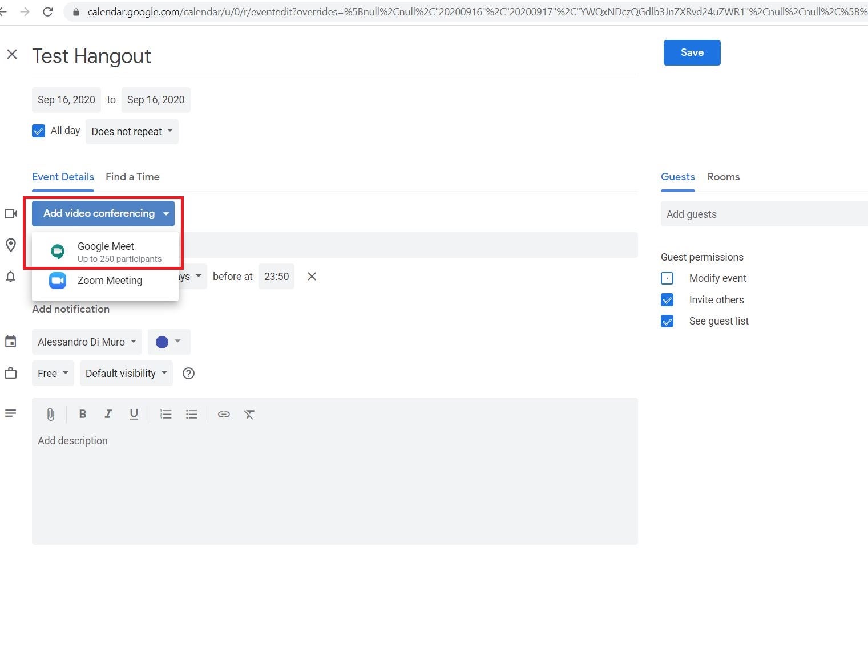Open the event color dropdown
Viewport: 868px width, 665px height.
(x=169, y=342)
